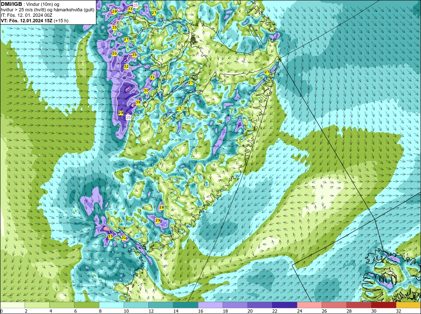Click the legend scale number 0
This screenshot has height=314, width=421.
2,311
